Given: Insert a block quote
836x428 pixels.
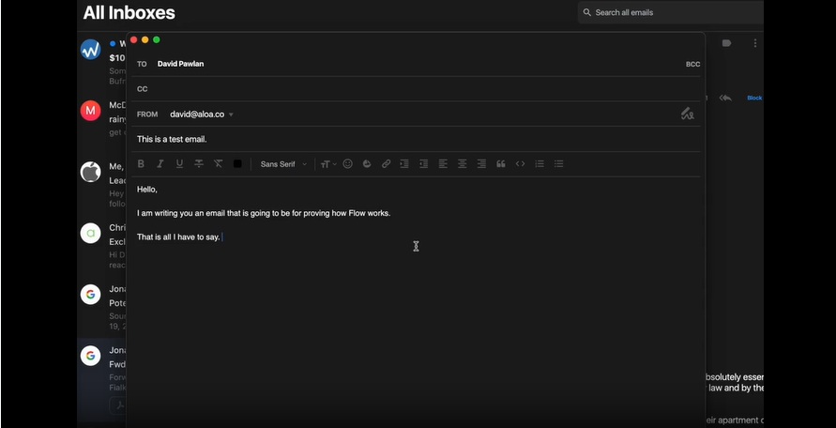Looking at the screenshot, I should coord(501,164).
